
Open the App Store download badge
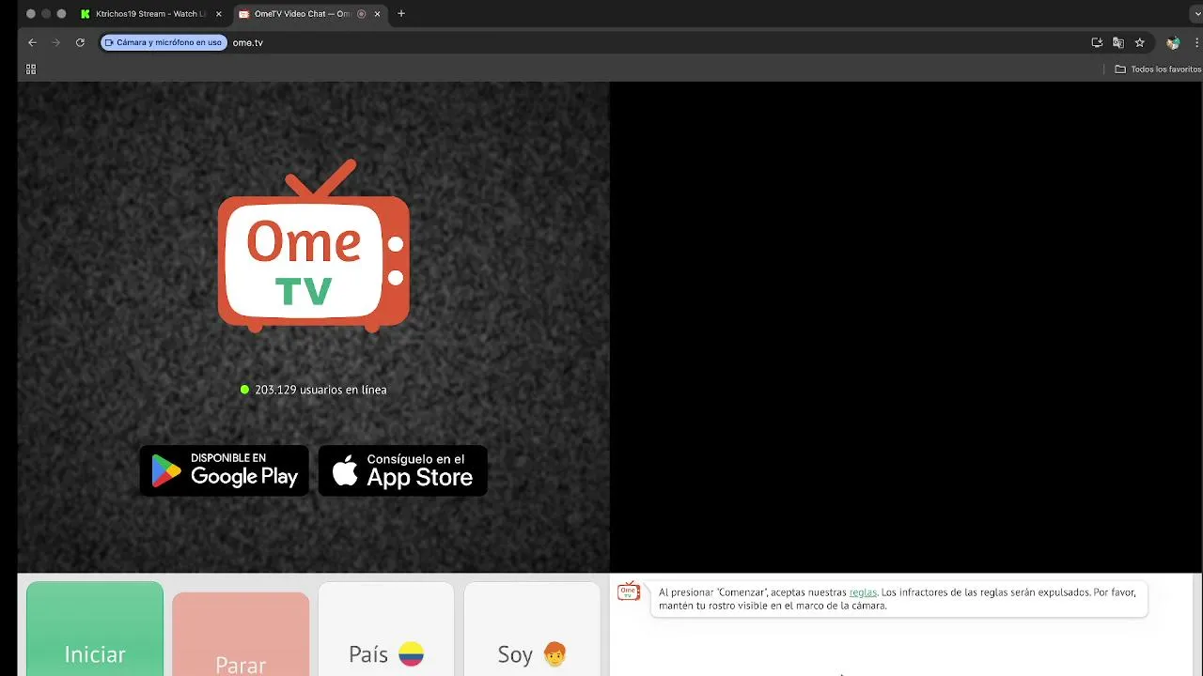tap(403, 470)
